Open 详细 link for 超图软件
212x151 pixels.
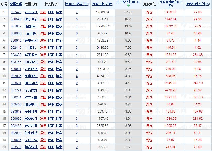click(43, 119)
